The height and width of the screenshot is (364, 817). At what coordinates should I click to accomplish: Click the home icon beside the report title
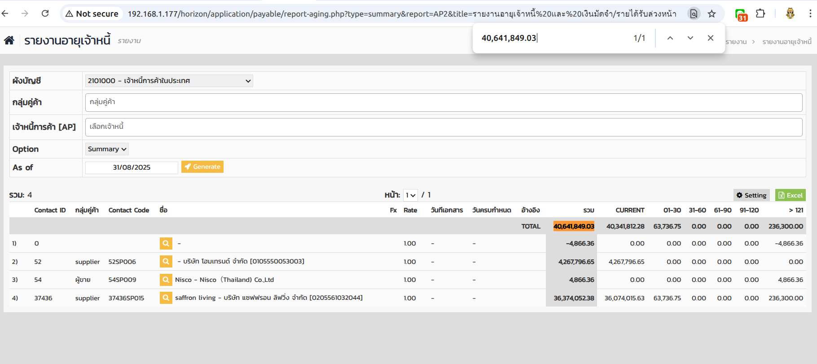pyautogui.click(x=9, y=40)
